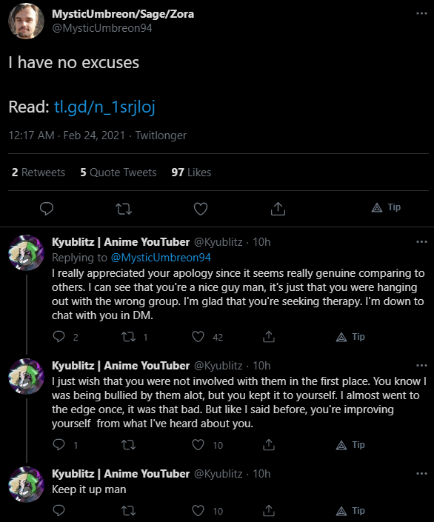
Task: Like the 'Keep it up man' reply
Action: [x=198, y=510]
